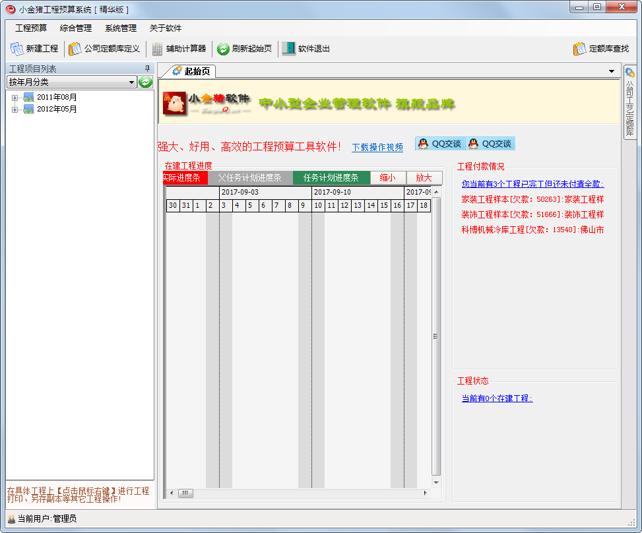
Task: Click the Gantt vertical scroll up arrow
Action: coord(436,192)
